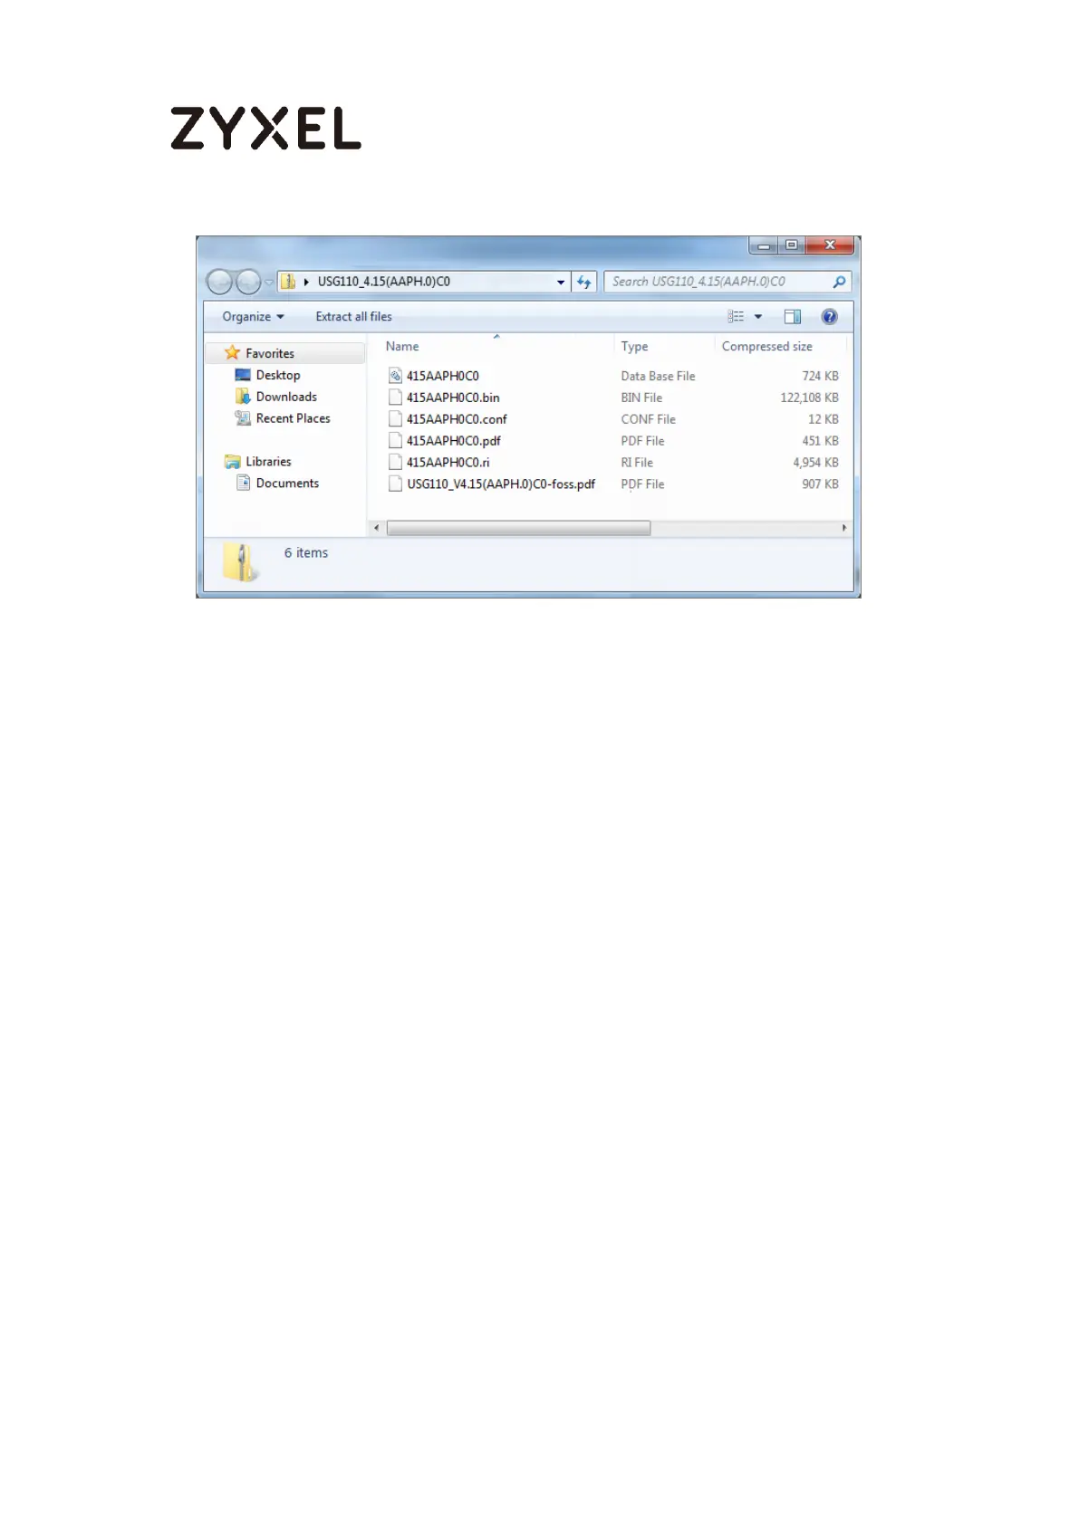
Task: Click the Desktop monitor icon
Action: pyautogui.click(x=243, y=375)
